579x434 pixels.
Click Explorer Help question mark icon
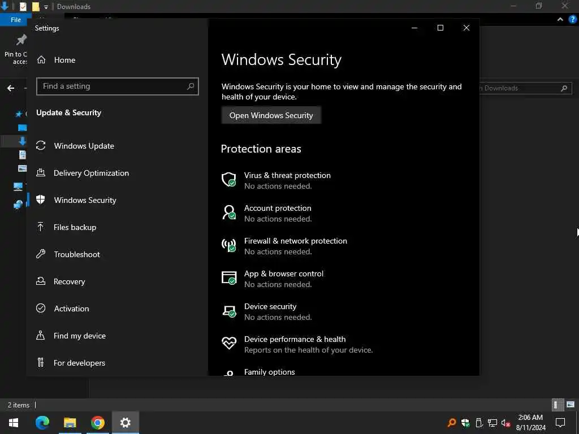[572, 20]
